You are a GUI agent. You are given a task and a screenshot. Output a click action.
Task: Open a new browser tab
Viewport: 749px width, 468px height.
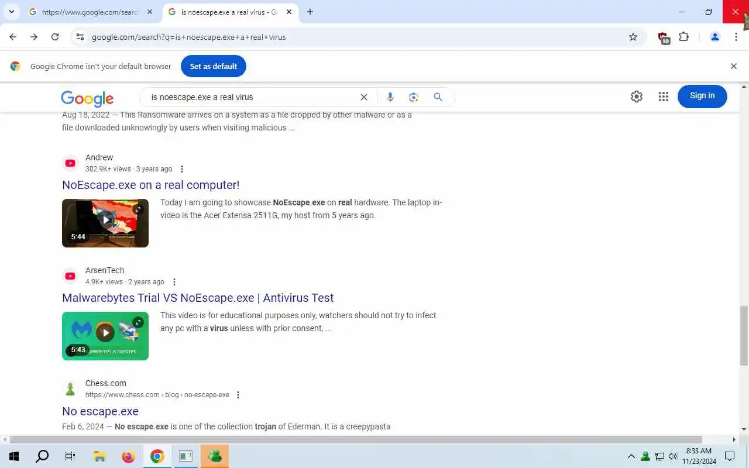point(310,12)
